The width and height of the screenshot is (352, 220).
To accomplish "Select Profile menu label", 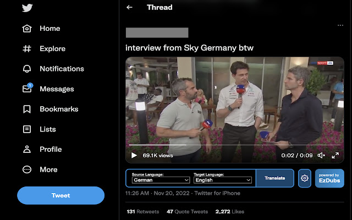I will (x=51, y=149).
